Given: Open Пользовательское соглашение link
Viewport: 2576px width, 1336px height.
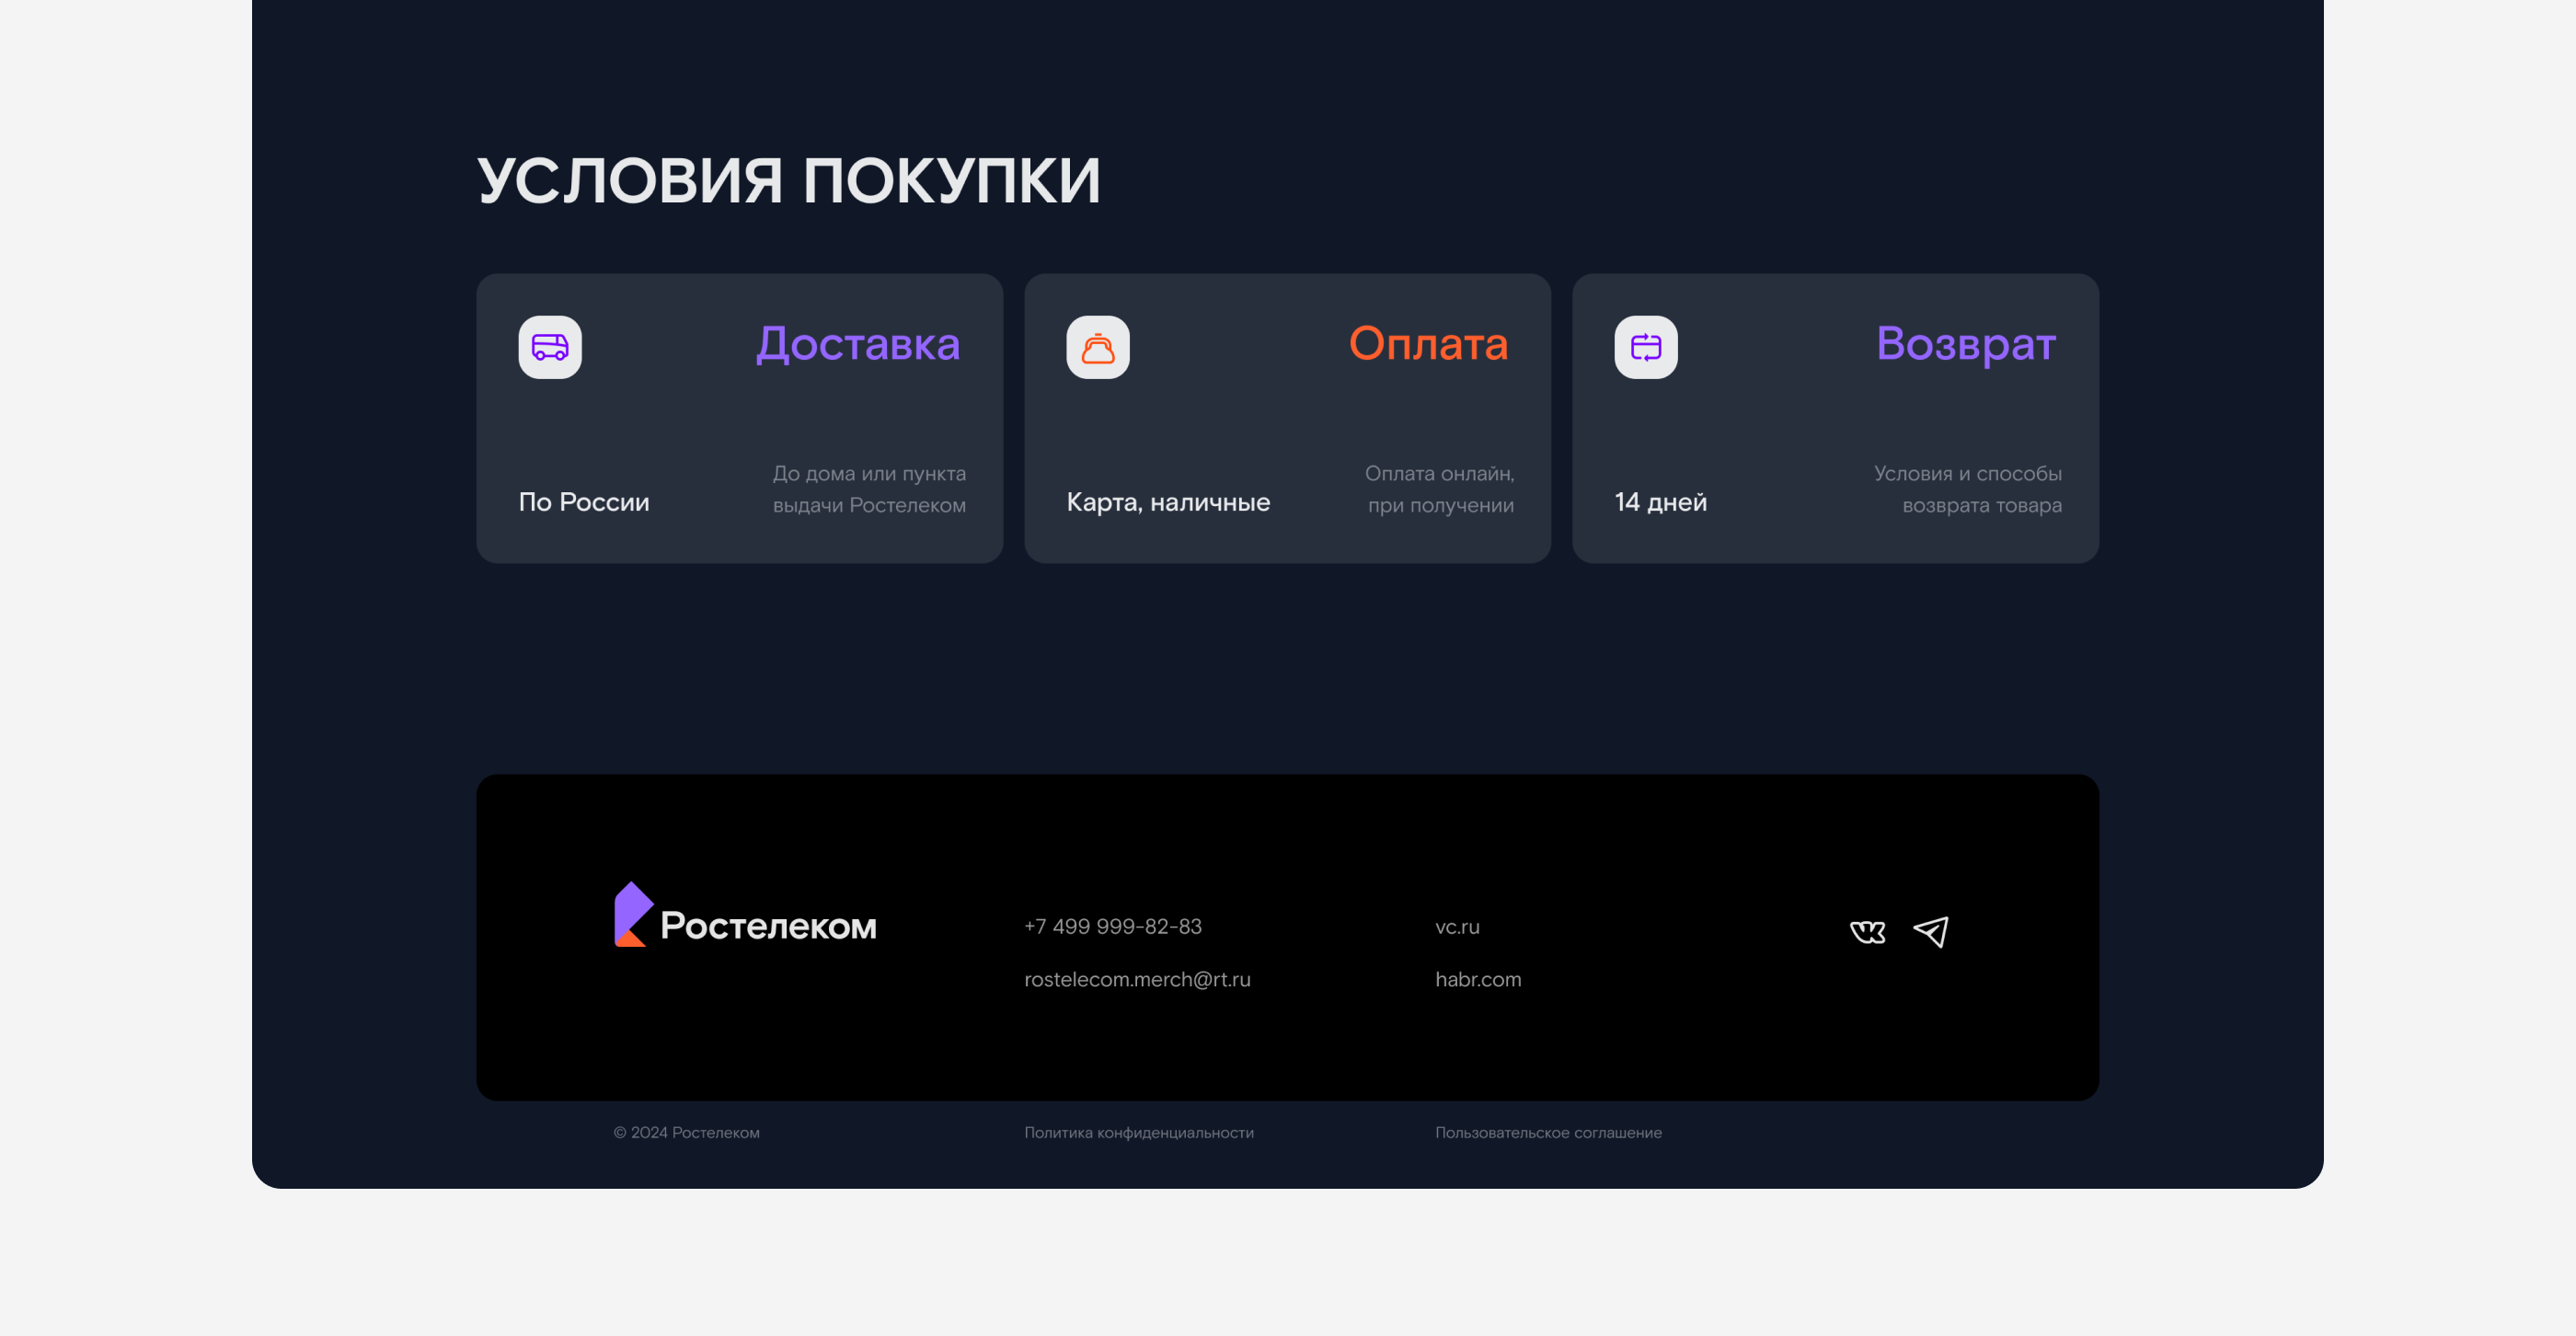Looking at the screenshot, I should (x=1548, y=1132).
